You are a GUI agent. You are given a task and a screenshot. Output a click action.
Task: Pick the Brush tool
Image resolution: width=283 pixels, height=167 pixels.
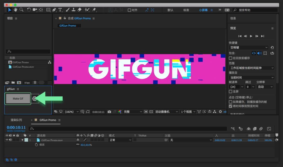click(67, 10)
